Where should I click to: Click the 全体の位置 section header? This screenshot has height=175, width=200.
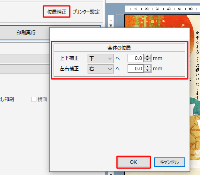pos(119,48)
